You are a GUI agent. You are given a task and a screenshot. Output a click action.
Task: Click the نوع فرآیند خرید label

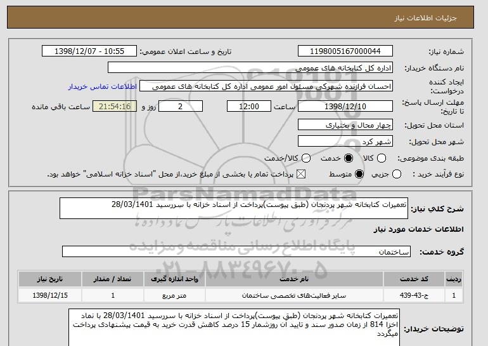click(x=438, y=174)
